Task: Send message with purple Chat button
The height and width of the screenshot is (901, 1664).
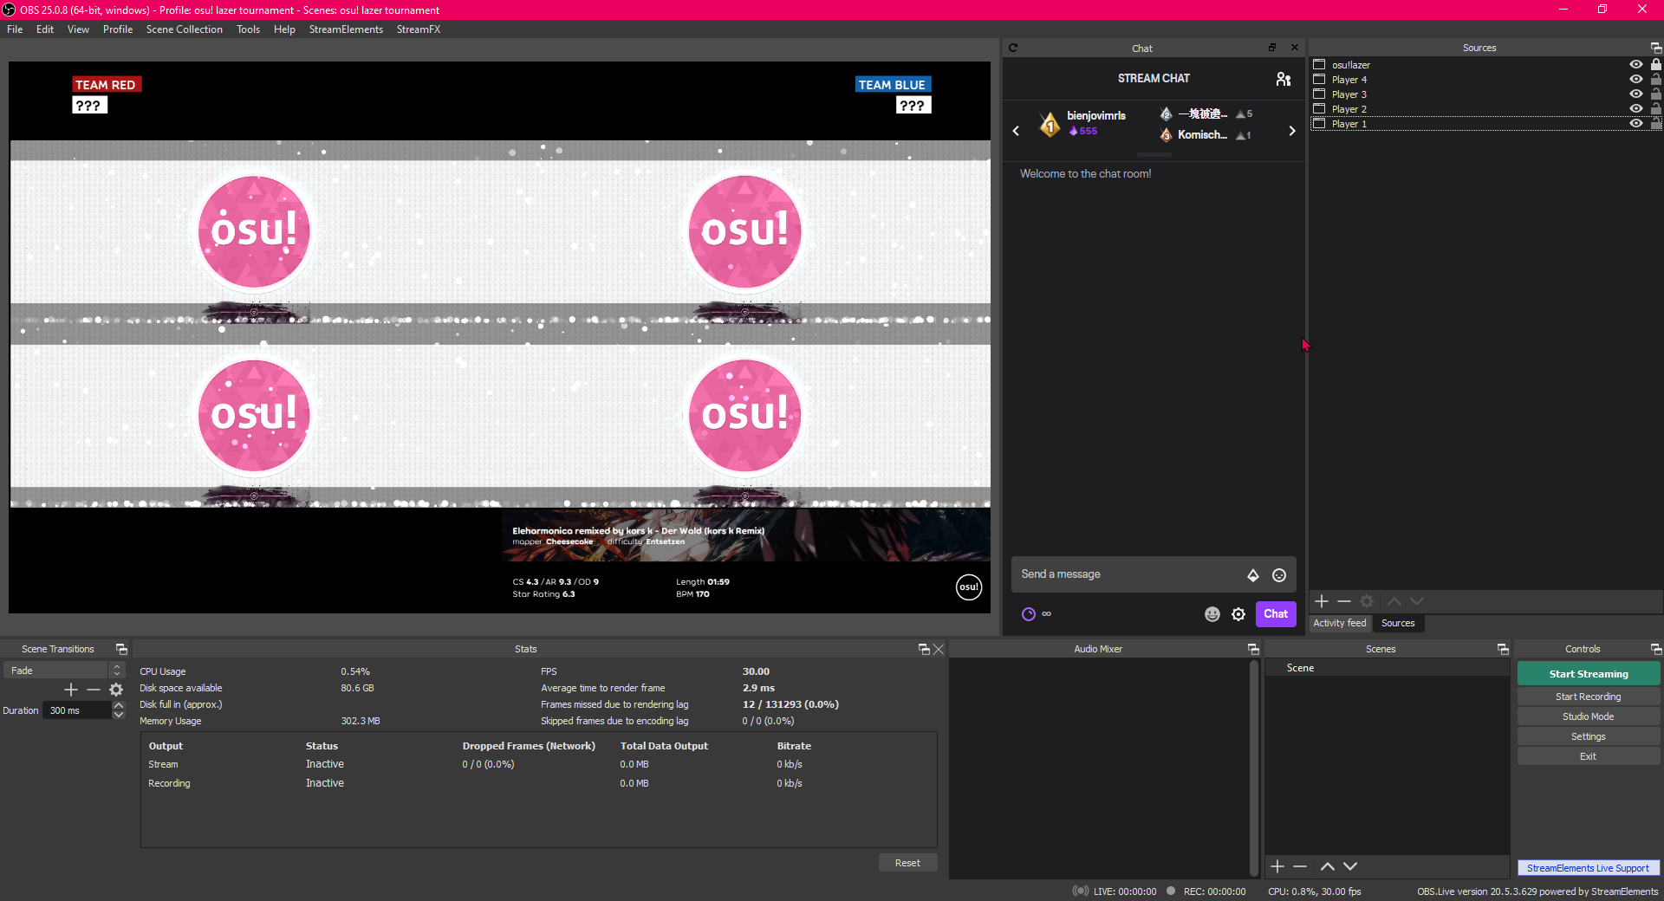Action: (x=1276, y=614)
